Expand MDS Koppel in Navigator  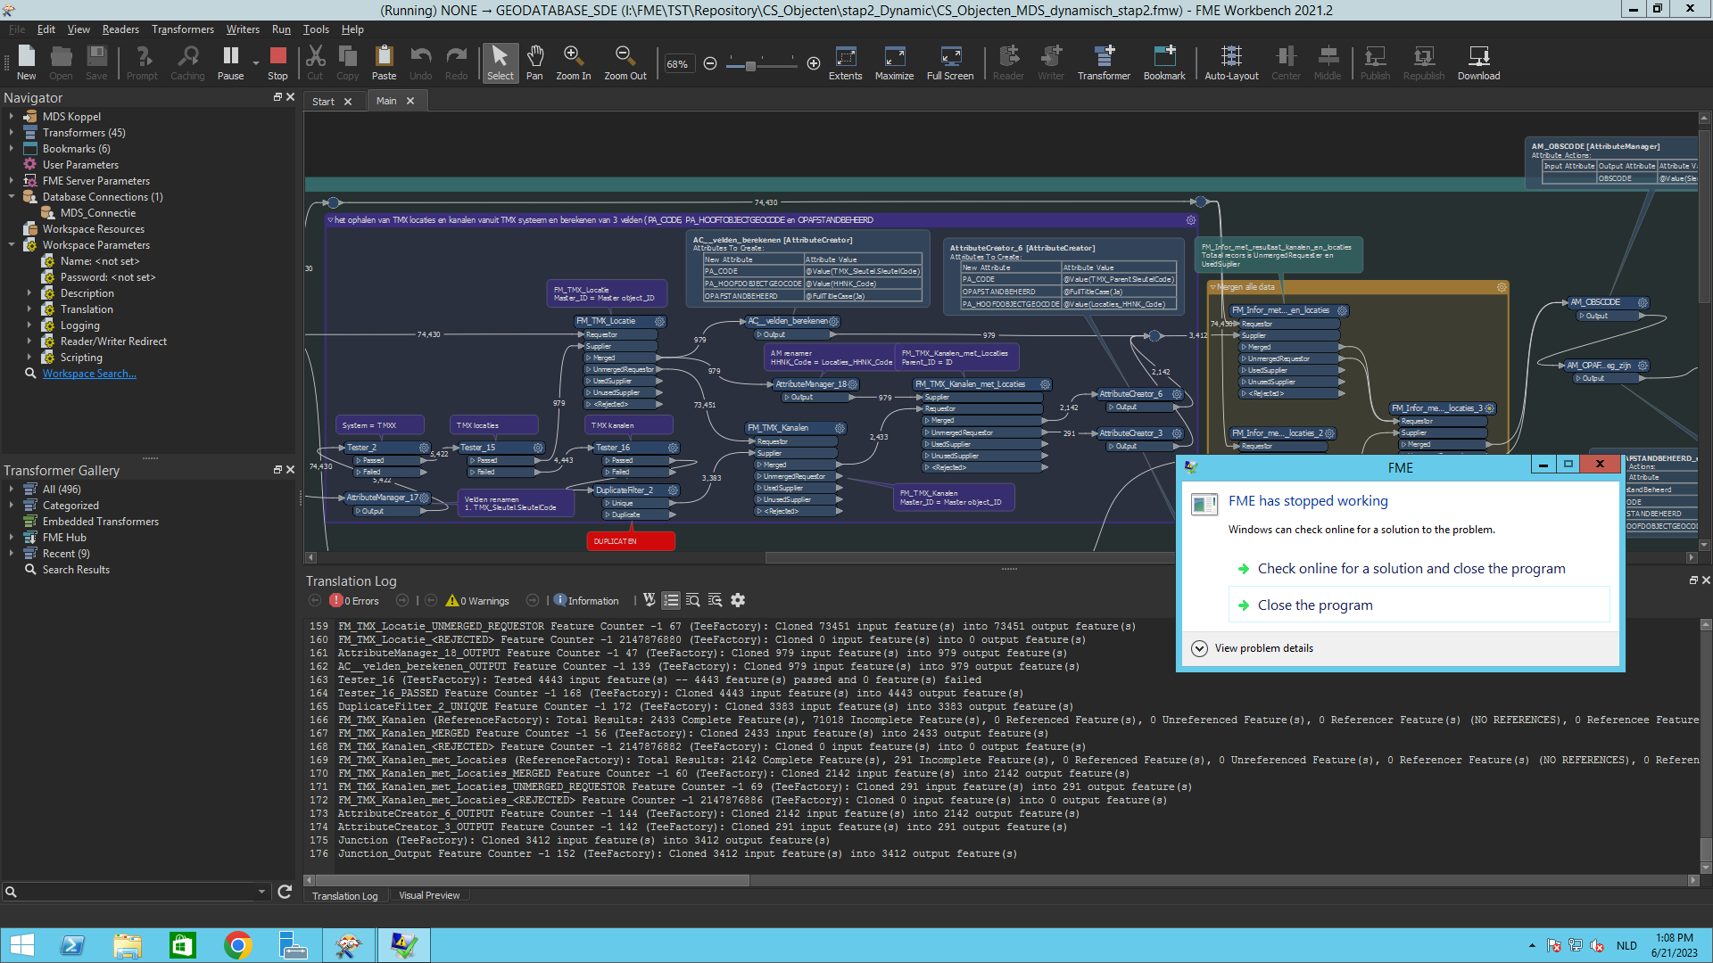click(x=12, y=117)
